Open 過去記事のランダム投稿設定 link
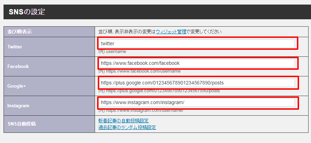The image size is (311, 143). click(x=127, y=127)
